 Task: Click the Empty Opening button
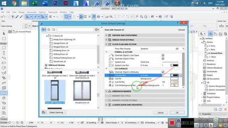pos(56,112)
